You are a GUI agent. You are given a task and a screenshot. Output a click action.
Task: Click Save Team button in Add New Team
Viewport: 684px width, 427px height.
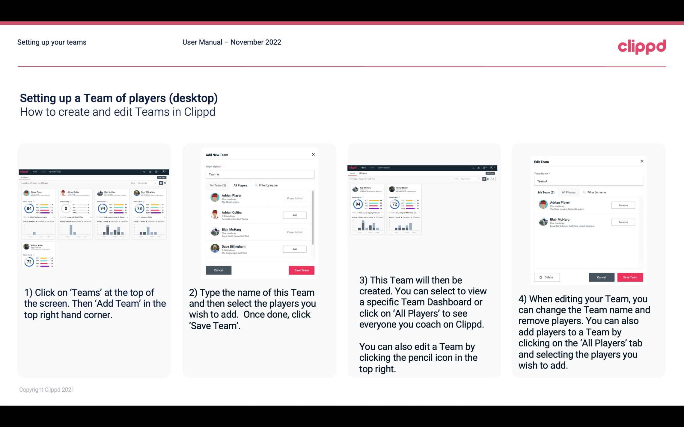pyautogui.click(x=301, y=269)
